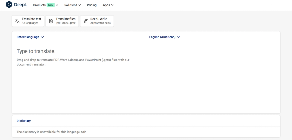Screen dimensions: 292x140
Task: Expand the Apps dropdown chevron
Action: pos(112,5)
